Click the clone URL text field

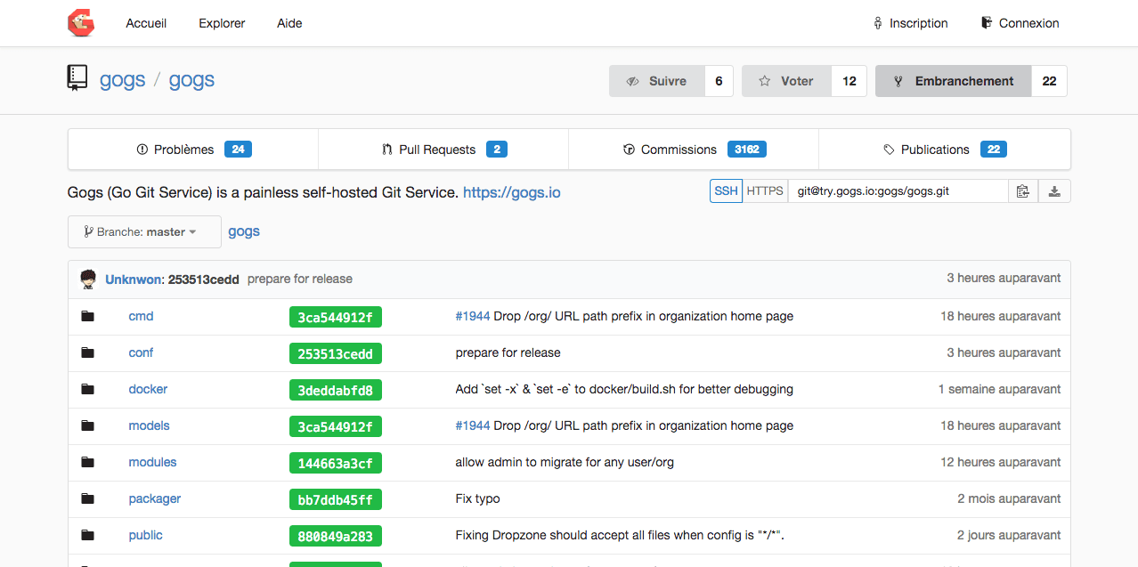point(898,190)
